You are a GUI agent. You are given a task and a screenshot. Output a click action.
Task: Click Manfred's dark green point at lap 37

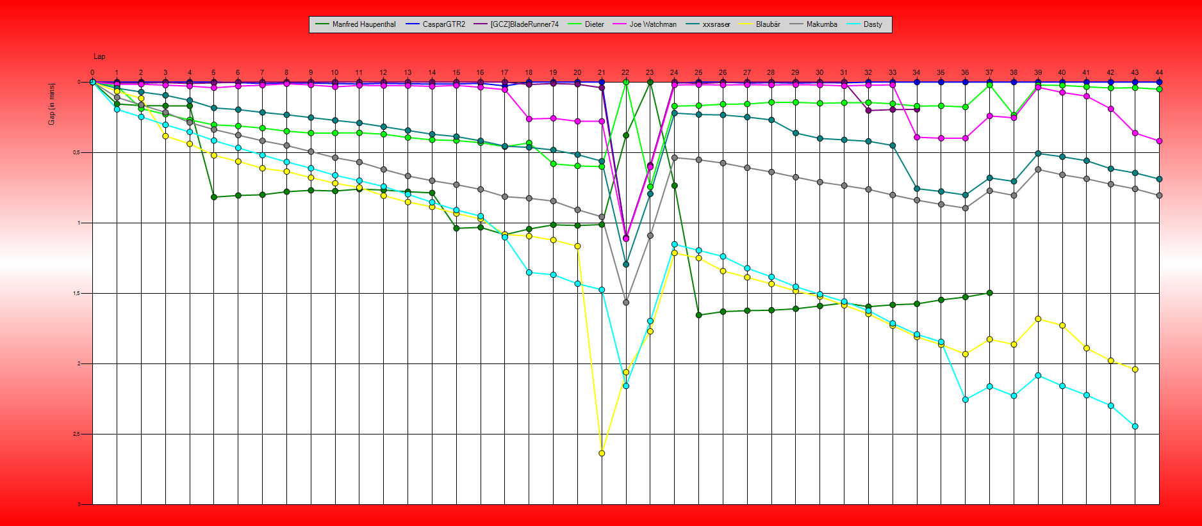coord(989,293)
